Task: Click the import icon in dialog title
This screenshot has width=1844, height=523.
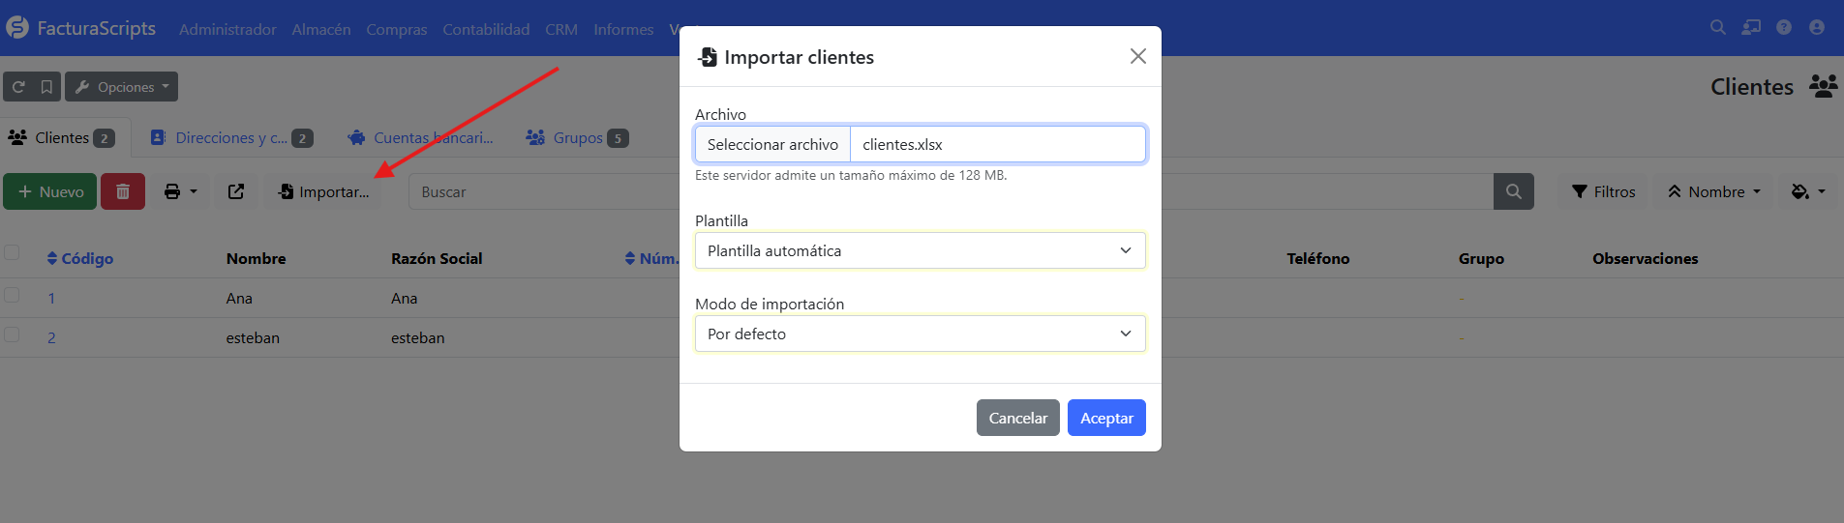Action: pyautogui.click(x=708, y=57)
